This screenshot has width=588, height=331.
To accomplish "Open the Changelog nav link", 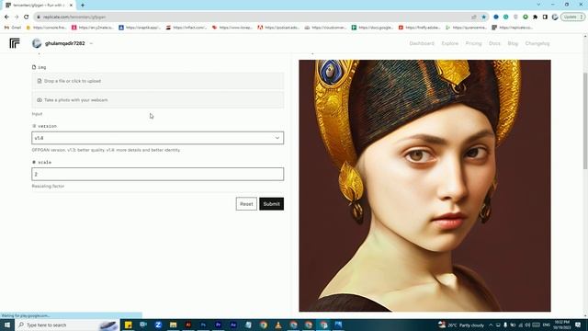I will click(537, 43).
